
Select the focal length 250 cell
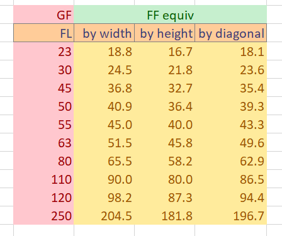pos(43,215)
